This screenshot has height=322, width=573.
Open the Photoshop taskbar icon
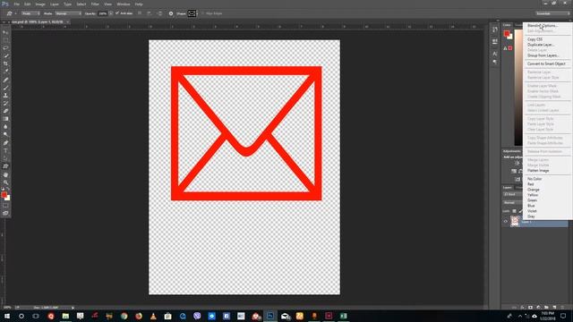click(x=270, y=316)
